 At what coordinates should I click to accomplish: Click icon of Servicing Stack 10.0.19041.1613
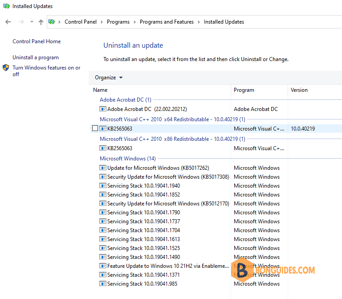coord(103,239)
